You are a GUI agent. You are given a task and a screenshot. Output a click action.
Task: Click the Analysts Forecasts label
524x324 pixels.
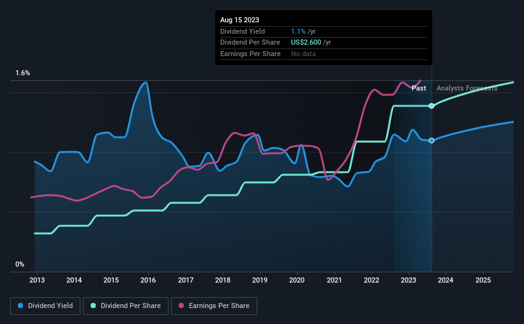[x=467, y=88]
